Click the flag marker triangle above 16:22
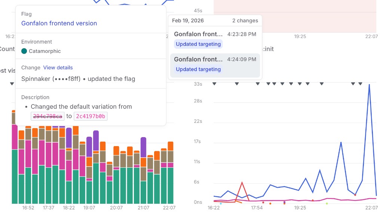Image resolution: width=383 pixels, height=215 pixels. click(x=214, y=84)
